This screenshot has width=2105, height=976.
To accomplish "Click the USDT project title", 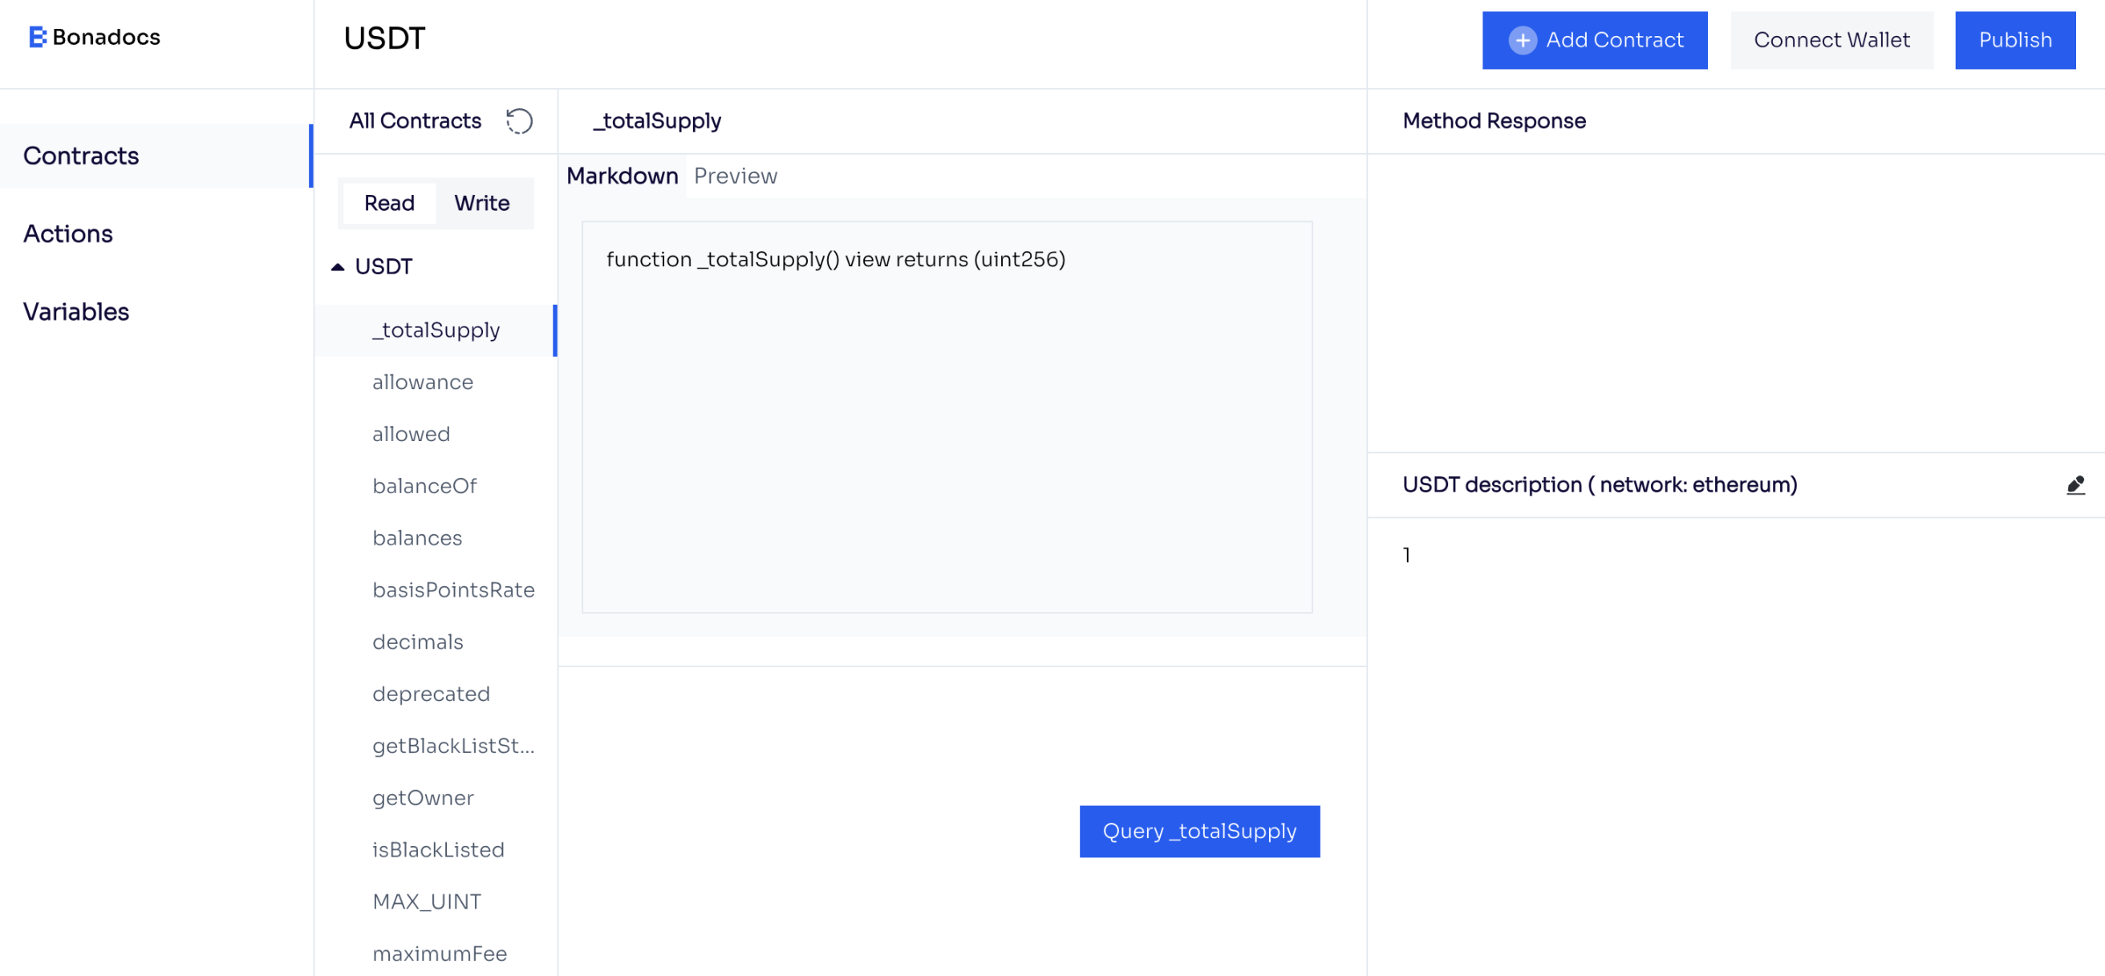I will coord(384,38).
